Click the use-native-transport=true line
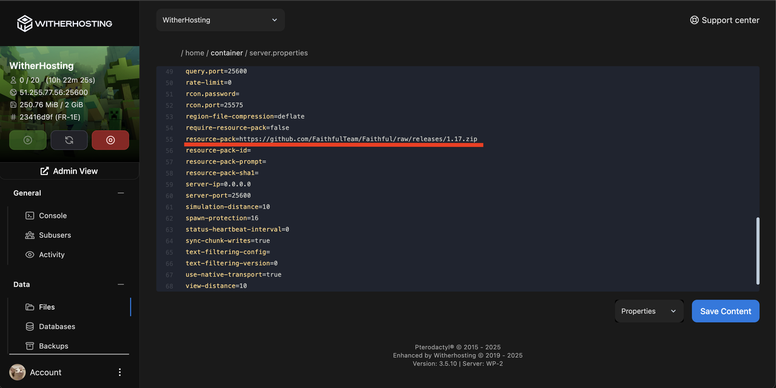The height and width of the screenshot is (388, 776). click(x=233, y=275)
